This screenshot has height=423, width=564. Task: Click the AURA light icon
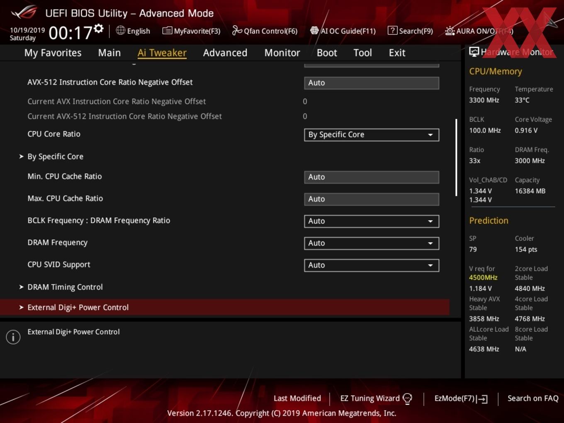(450, 31)
